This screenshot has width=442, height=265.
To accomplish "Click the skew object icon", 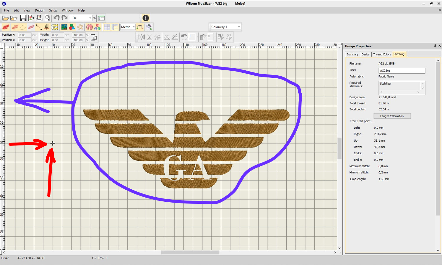I will pyautogui.click(x=203, y=37).
